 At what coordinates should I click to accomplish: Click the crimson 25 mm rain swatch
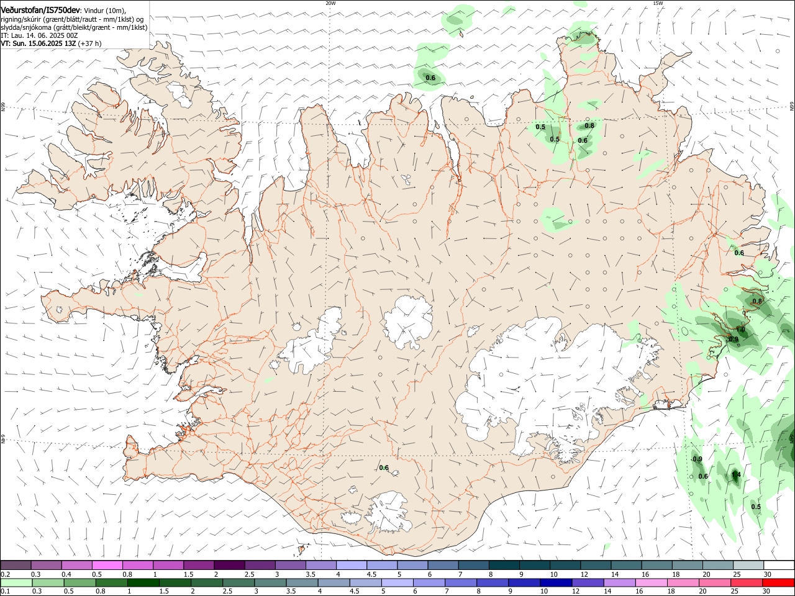point(746,582)
